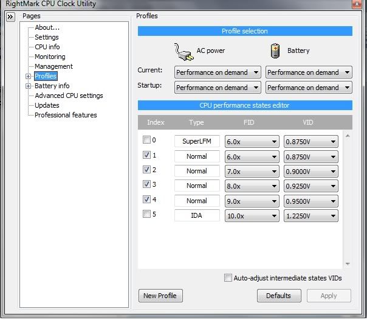
Task: Open FID dropdown showing 9.0x
Action: tap(252, 201)
